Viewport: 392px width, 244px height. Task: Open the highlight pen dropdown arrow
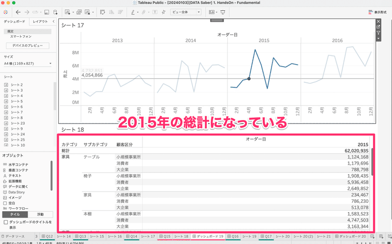point(138,12)
